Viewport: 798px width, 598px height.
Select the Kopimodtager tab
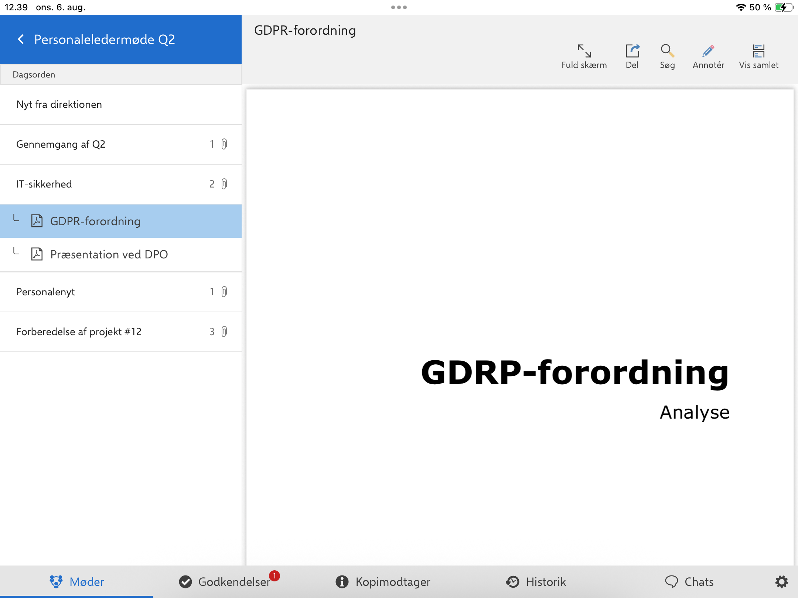click(x=383, y=582)
